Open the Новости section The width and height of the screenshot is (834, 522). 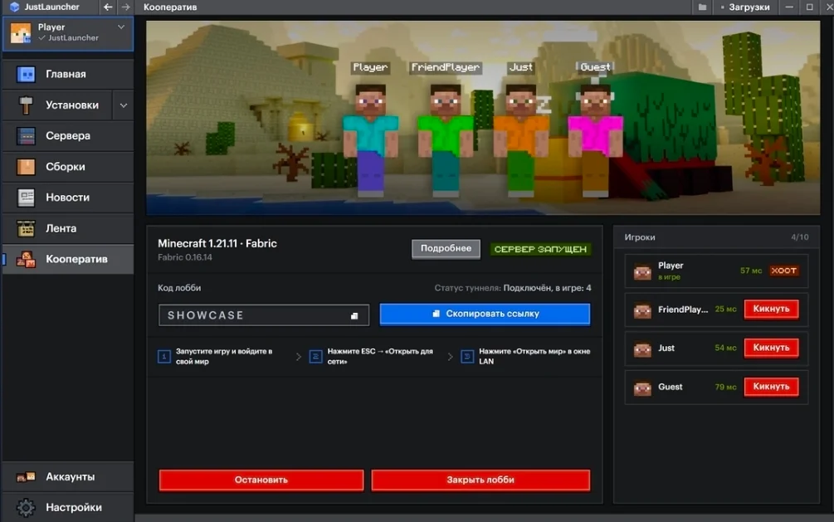point(68,198)
